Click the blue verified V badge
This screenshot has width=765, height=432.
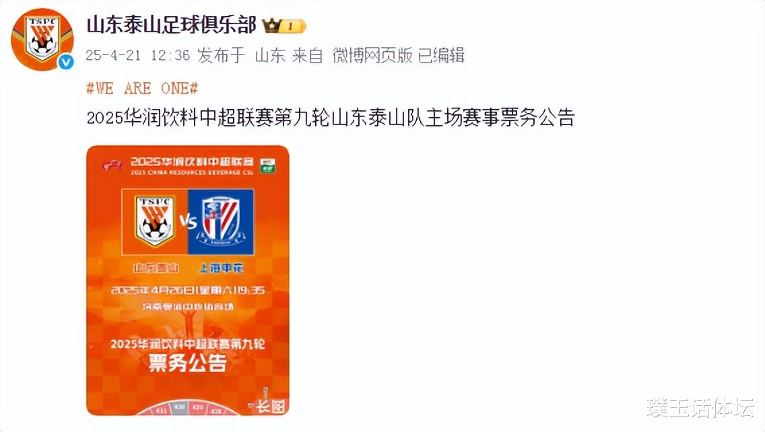tap(65, 62)
